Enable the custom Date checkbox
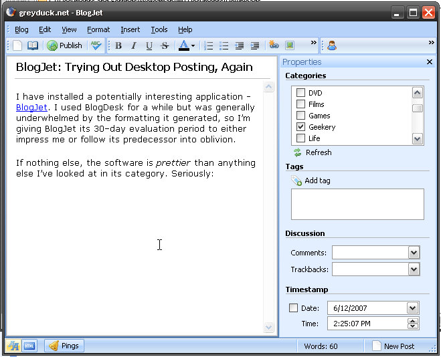The image size is (441, 357). click(293, 308)
